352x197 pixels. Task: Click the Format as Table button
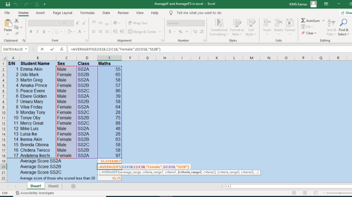236,27
